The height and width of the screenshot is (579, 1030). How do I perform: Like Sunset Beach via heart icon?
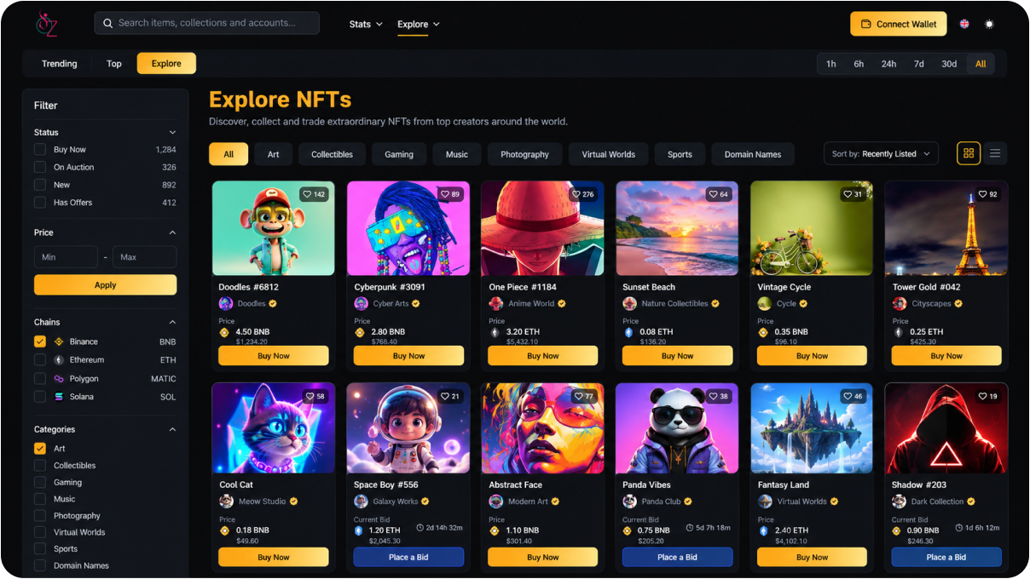click(713, 194)
